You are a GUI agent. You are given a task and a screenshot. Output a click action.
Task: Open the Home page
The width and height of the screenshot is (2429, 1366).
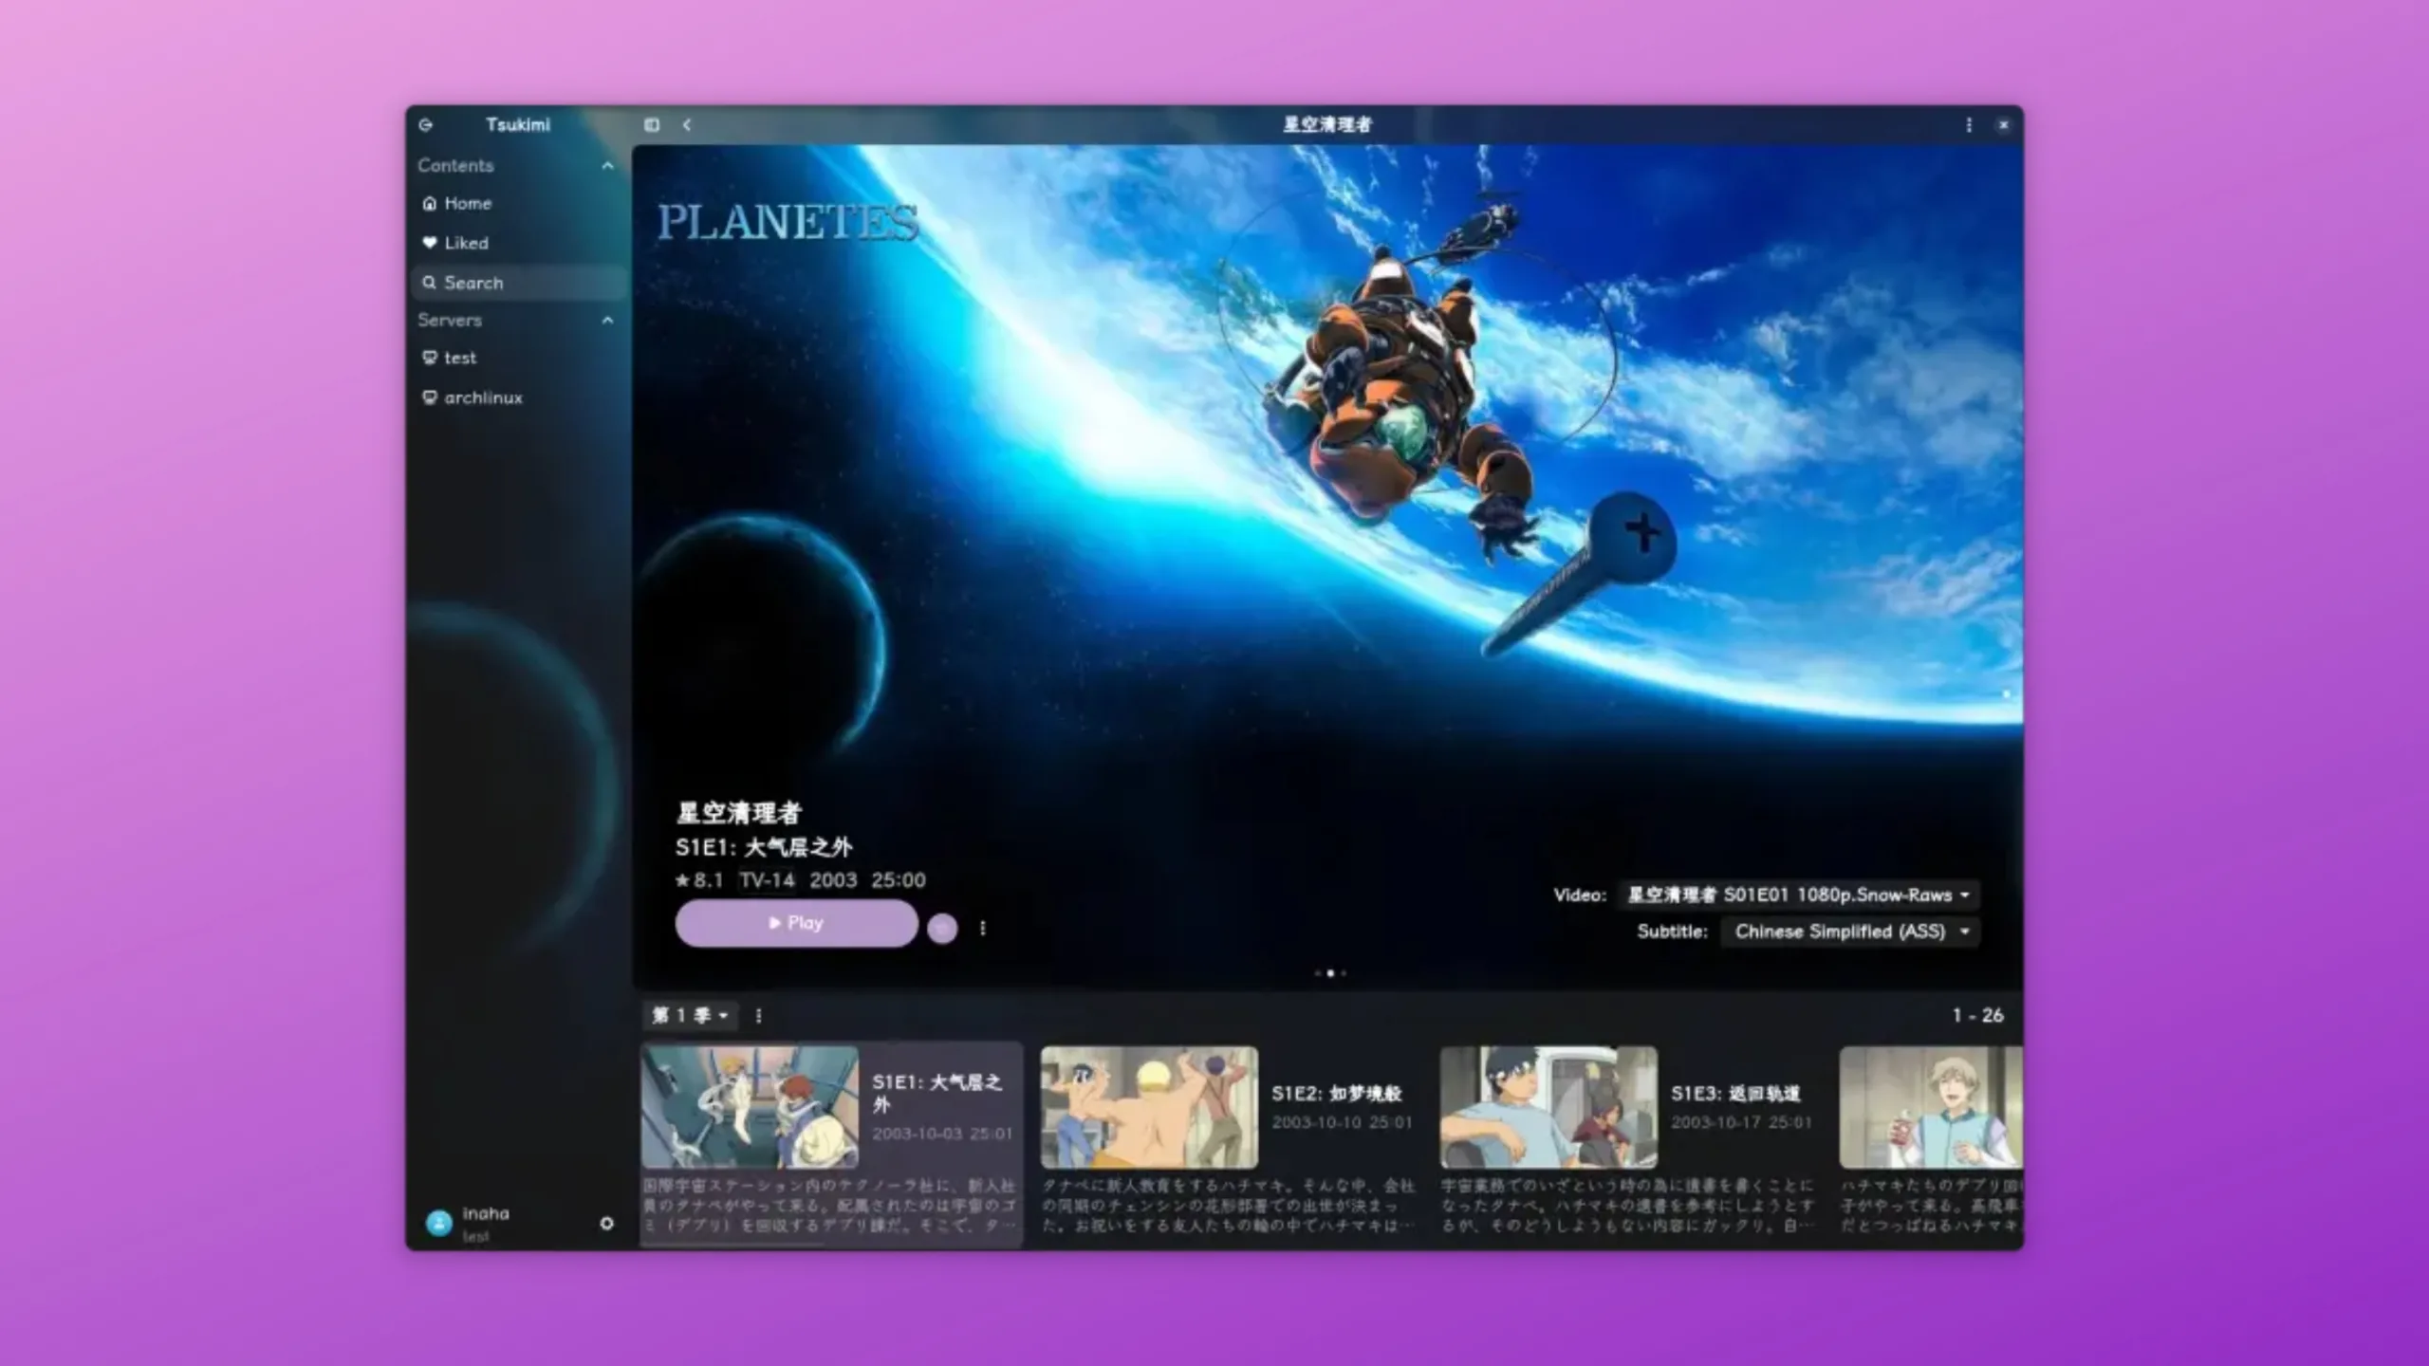(x=518, y=203)
